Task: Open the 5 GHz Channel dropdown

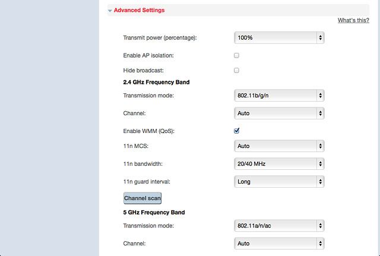Action: tap(279, 244)
